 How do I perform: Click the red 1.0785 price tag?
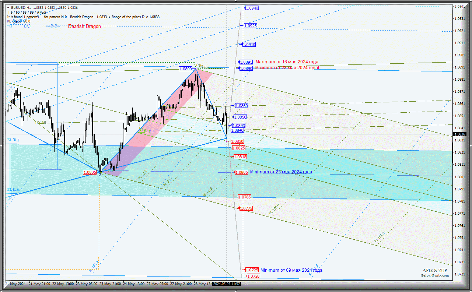coord(245,197)
